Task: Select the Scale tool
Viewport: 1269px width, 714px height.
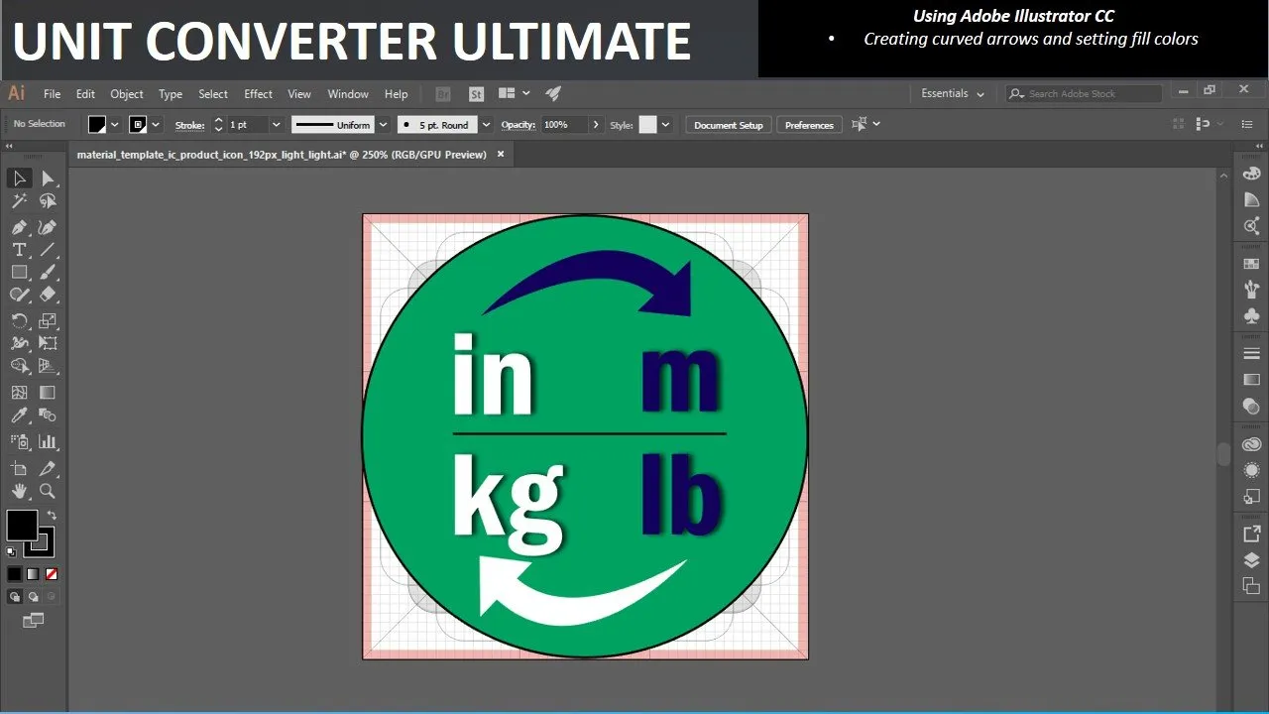Action: [x=48, y=320]
